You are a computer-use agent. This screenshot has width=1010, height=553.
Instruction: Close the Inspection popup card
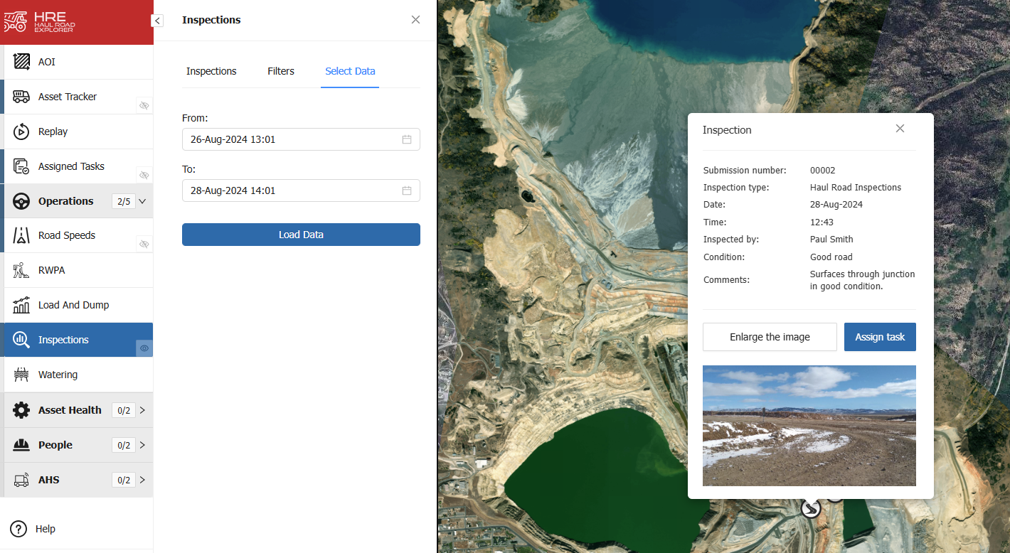coord(900,129)
